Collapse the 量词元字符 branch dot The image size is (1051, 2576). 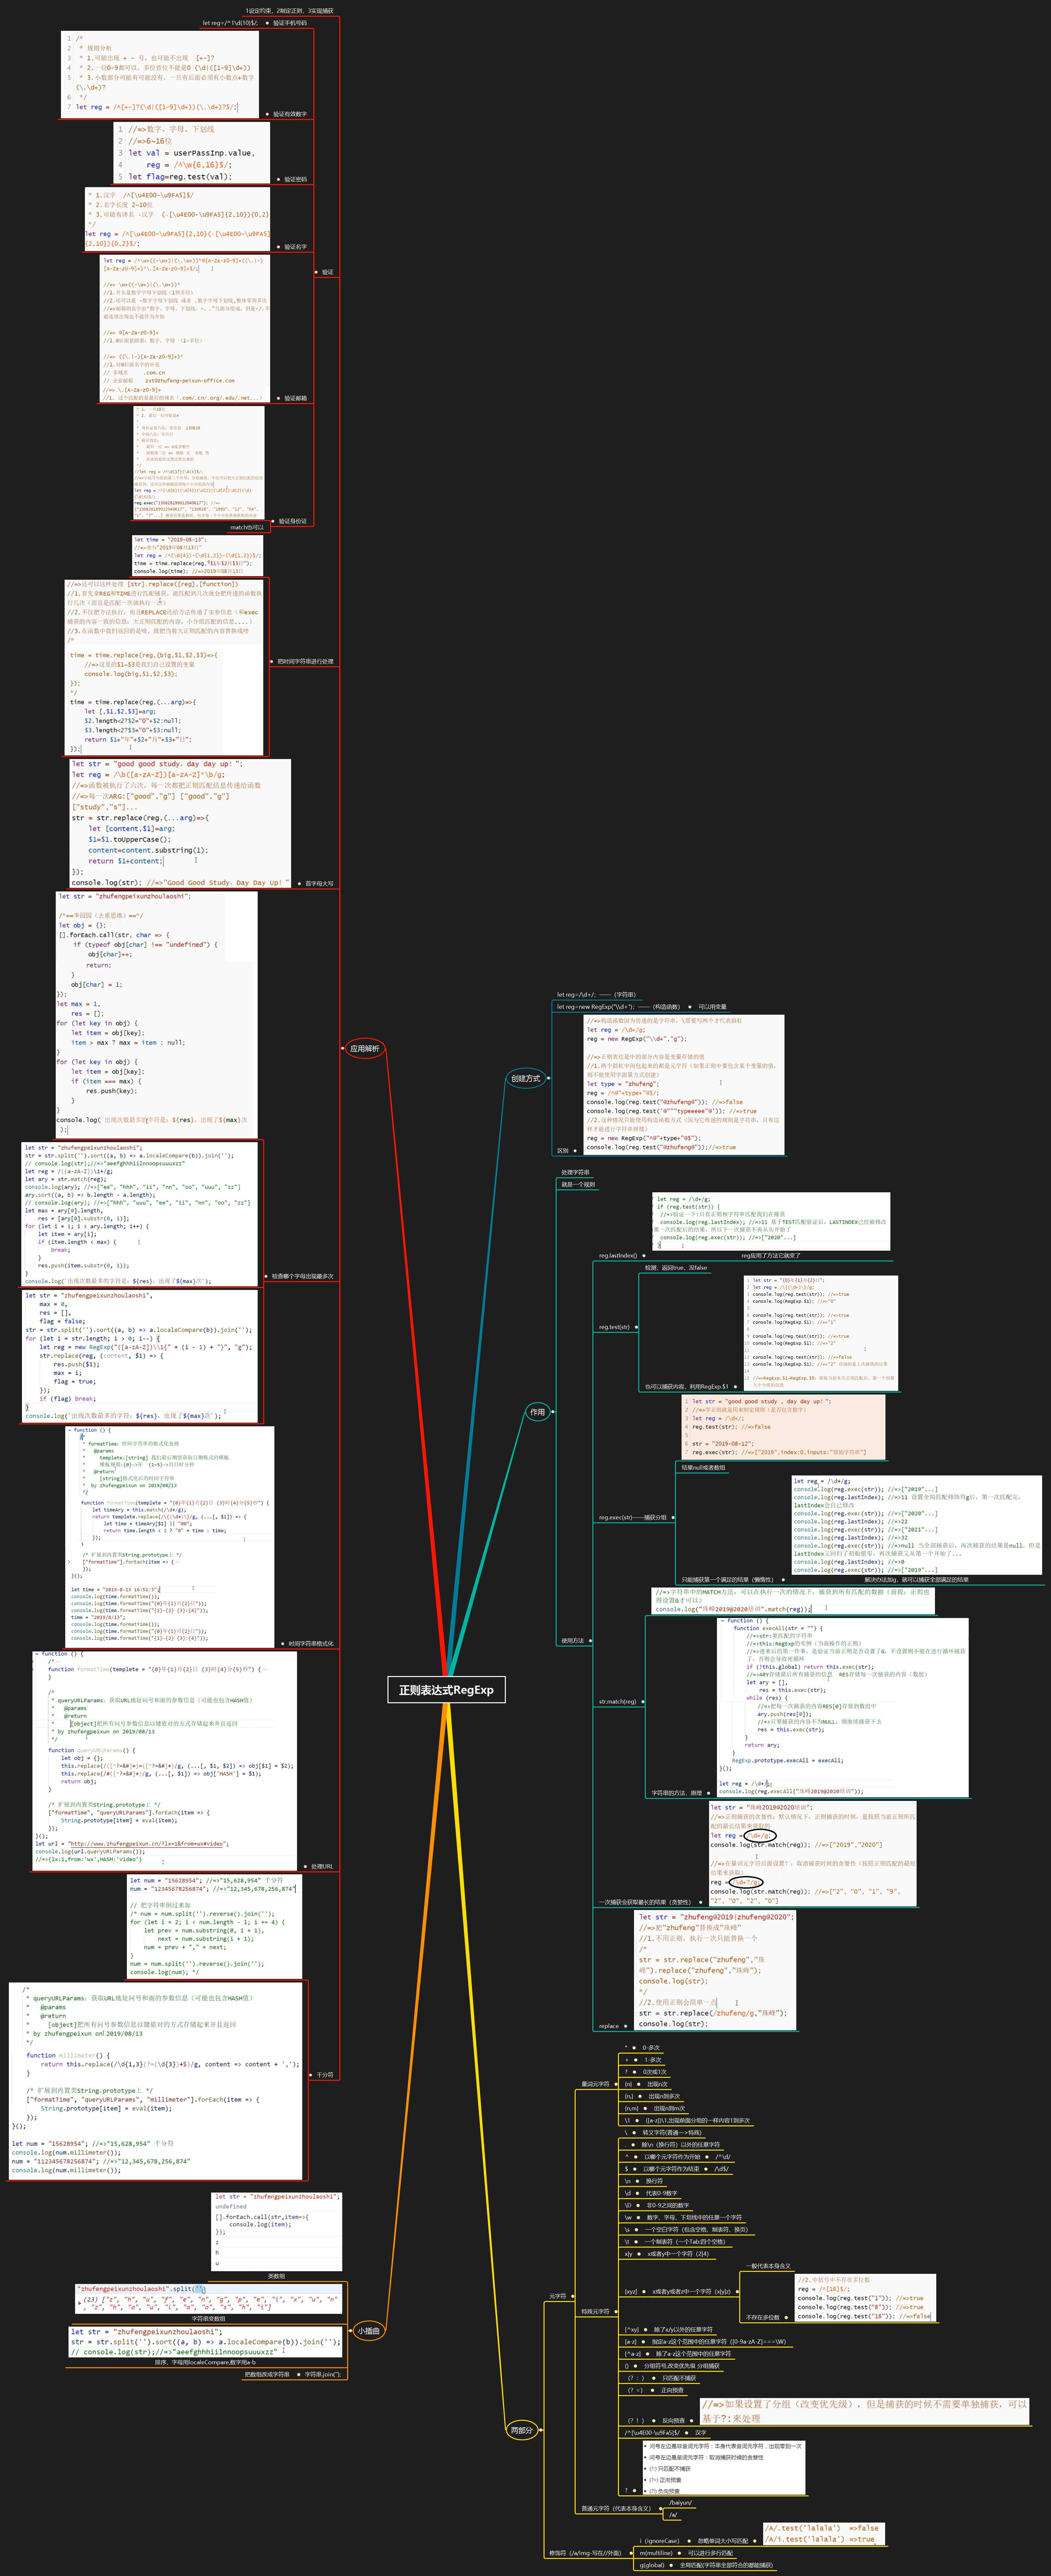[x=616, y=2084]
